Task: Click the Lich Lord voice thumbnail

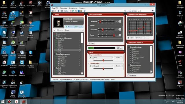Action: coord(58,23)
